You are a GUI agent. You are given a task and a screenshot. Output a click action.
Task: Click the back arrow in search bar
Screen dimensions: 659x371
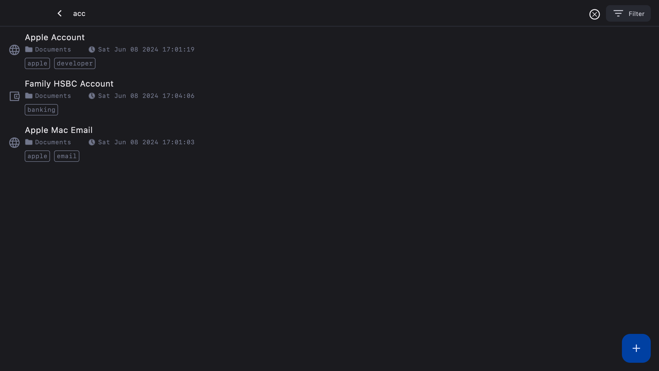click(60, 13)
